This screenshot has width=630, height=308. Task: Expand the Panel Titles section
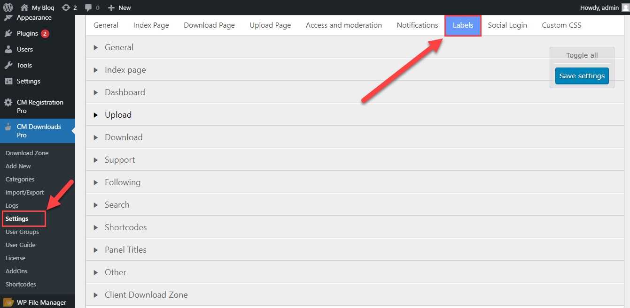click(355, 249)
